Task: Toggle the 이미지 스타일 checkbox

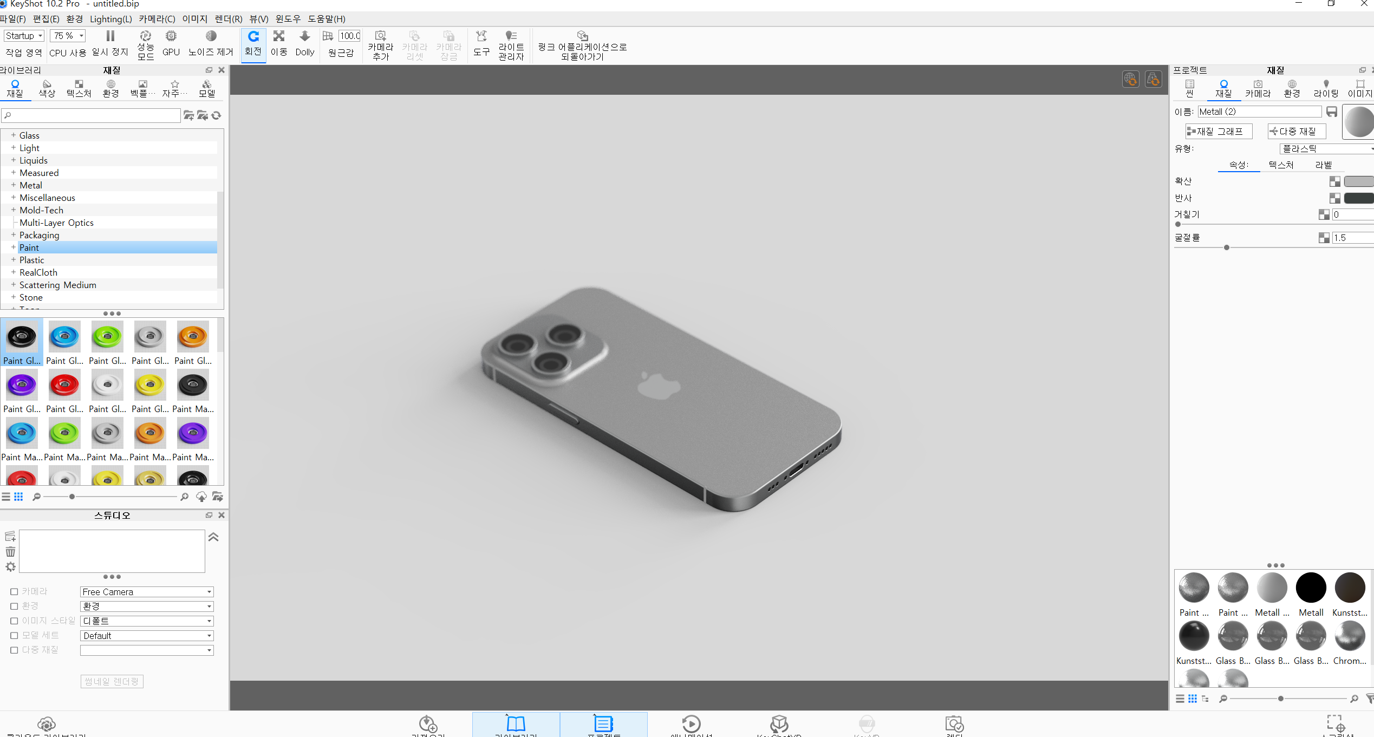Action: tap(14, 621)
